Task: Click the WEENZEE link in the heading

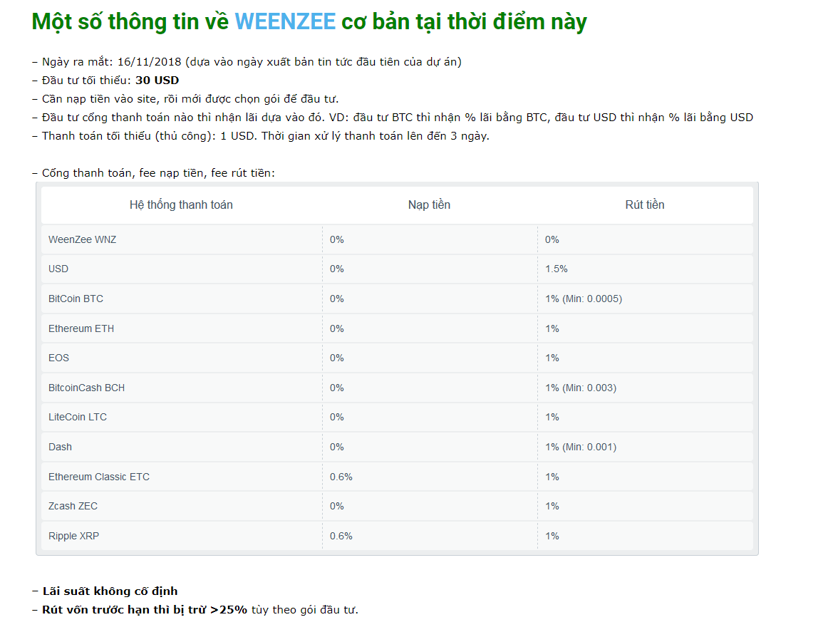Action: tap(285, 21)
